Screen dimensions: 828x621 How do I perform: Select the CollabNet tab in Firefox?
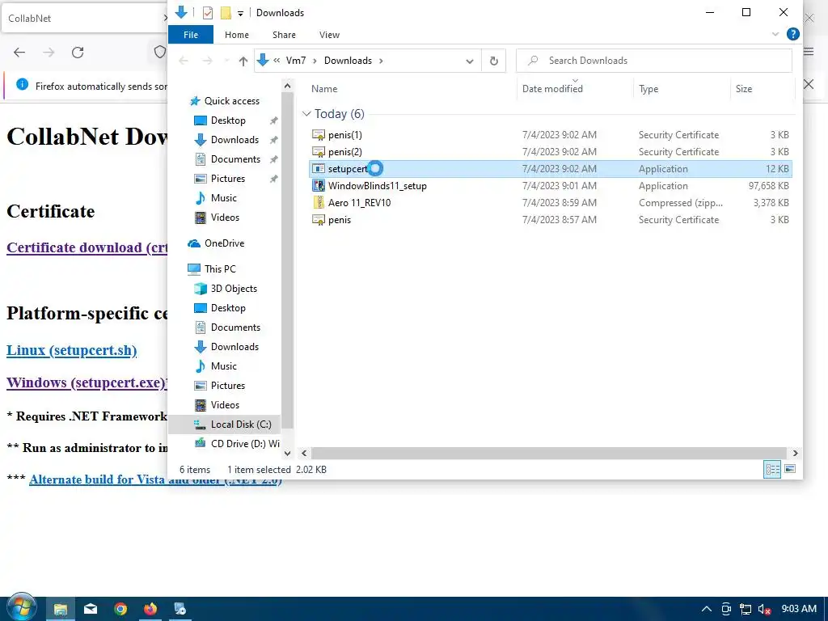pyautogui.click(x=83, y=19)
